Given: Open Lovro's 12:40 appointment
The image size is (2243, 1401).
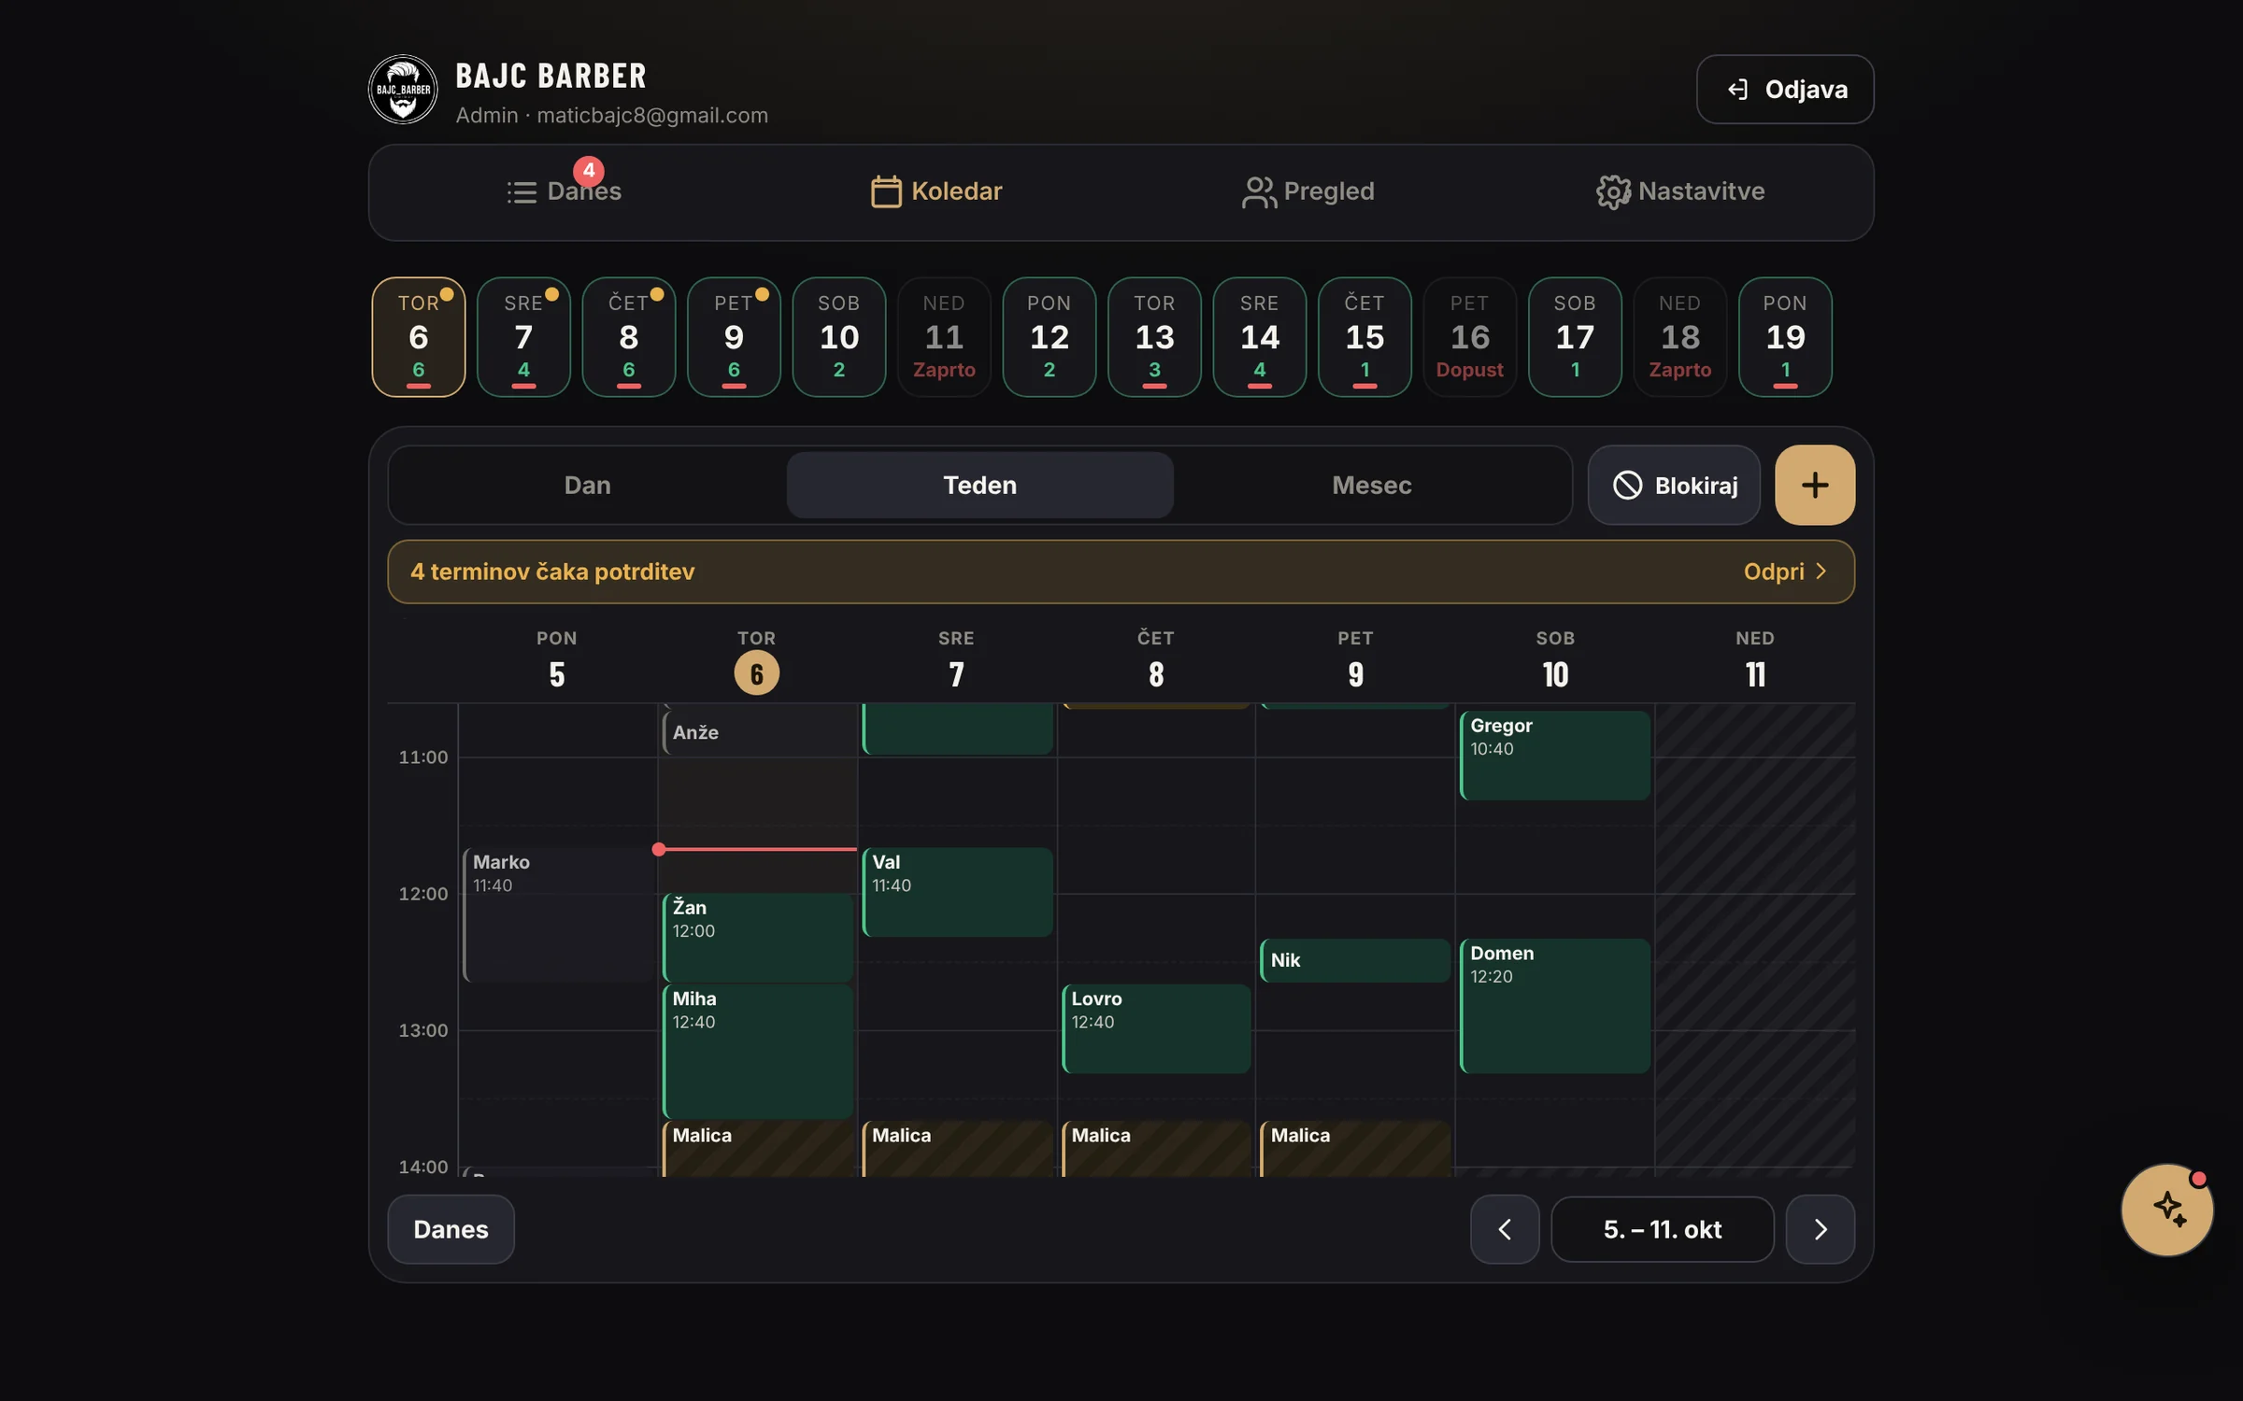Looking at the screenshot, I should pos(1156,1028).
